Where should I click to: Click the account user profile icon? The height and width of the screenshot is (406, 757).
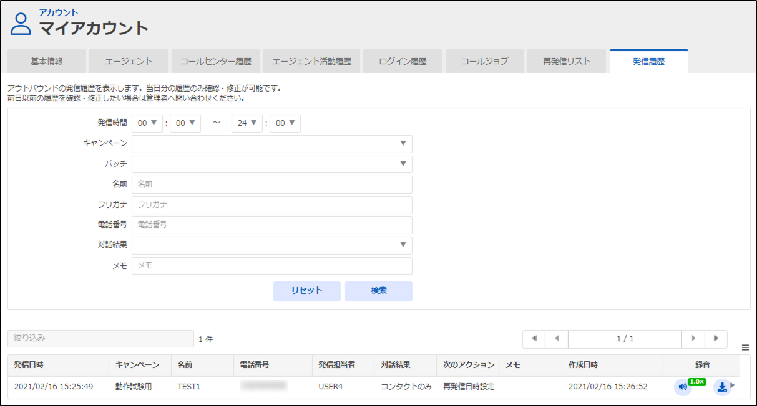(21, 24)
